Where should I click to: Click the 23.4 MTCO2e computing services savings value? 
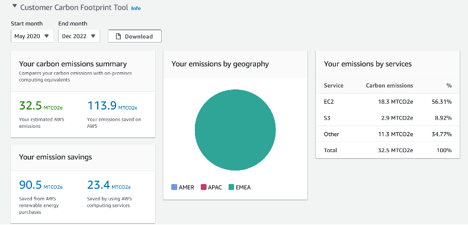(109, 185)
